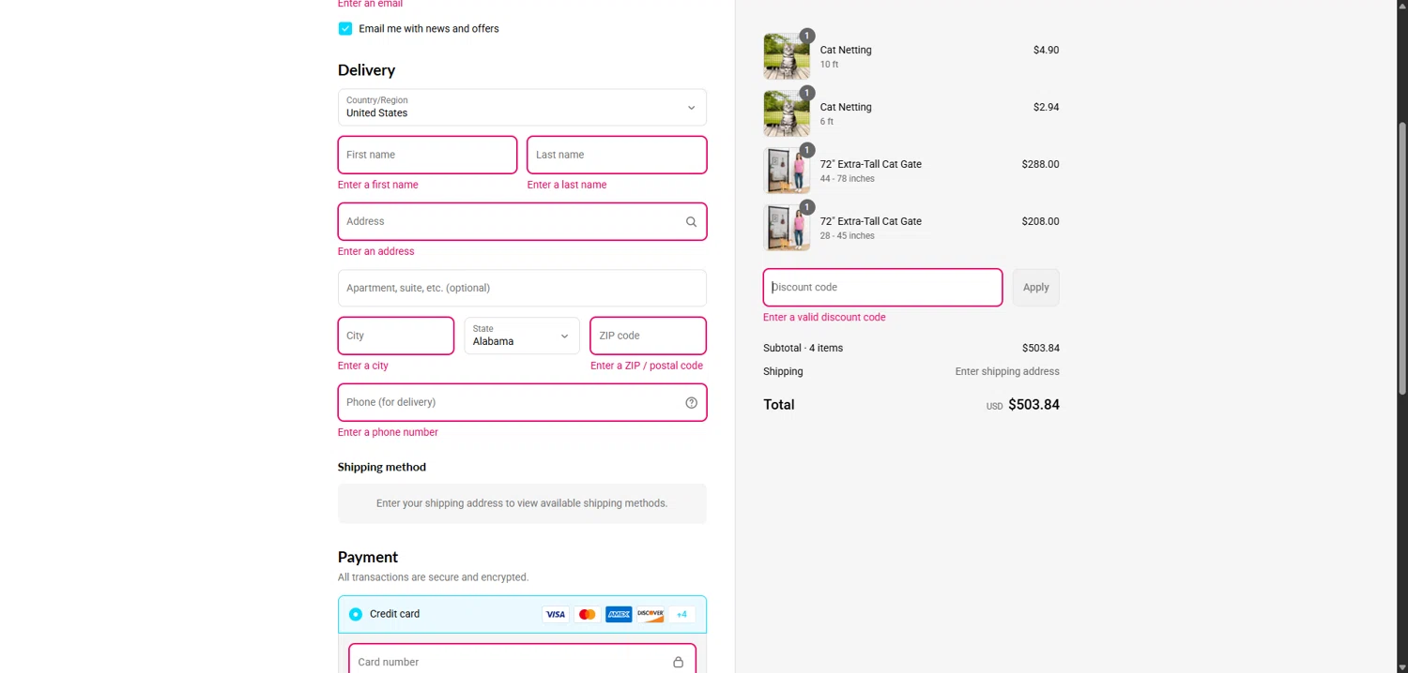Click the lock icon in Card number field
The image size is (1408, 673).
(678, 662)
